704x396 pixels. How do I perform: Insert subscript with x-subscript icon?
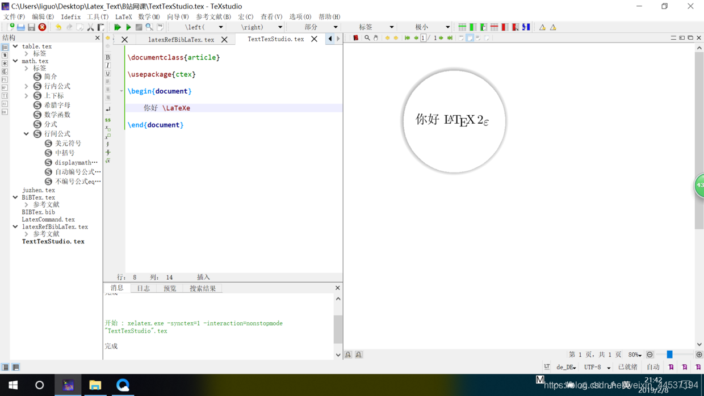108,128
